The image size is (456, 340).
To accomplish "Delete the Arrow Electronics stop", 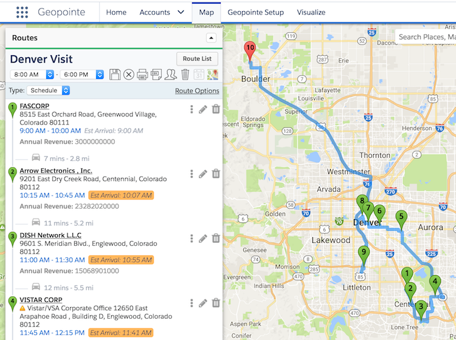I will coord(216,174).
